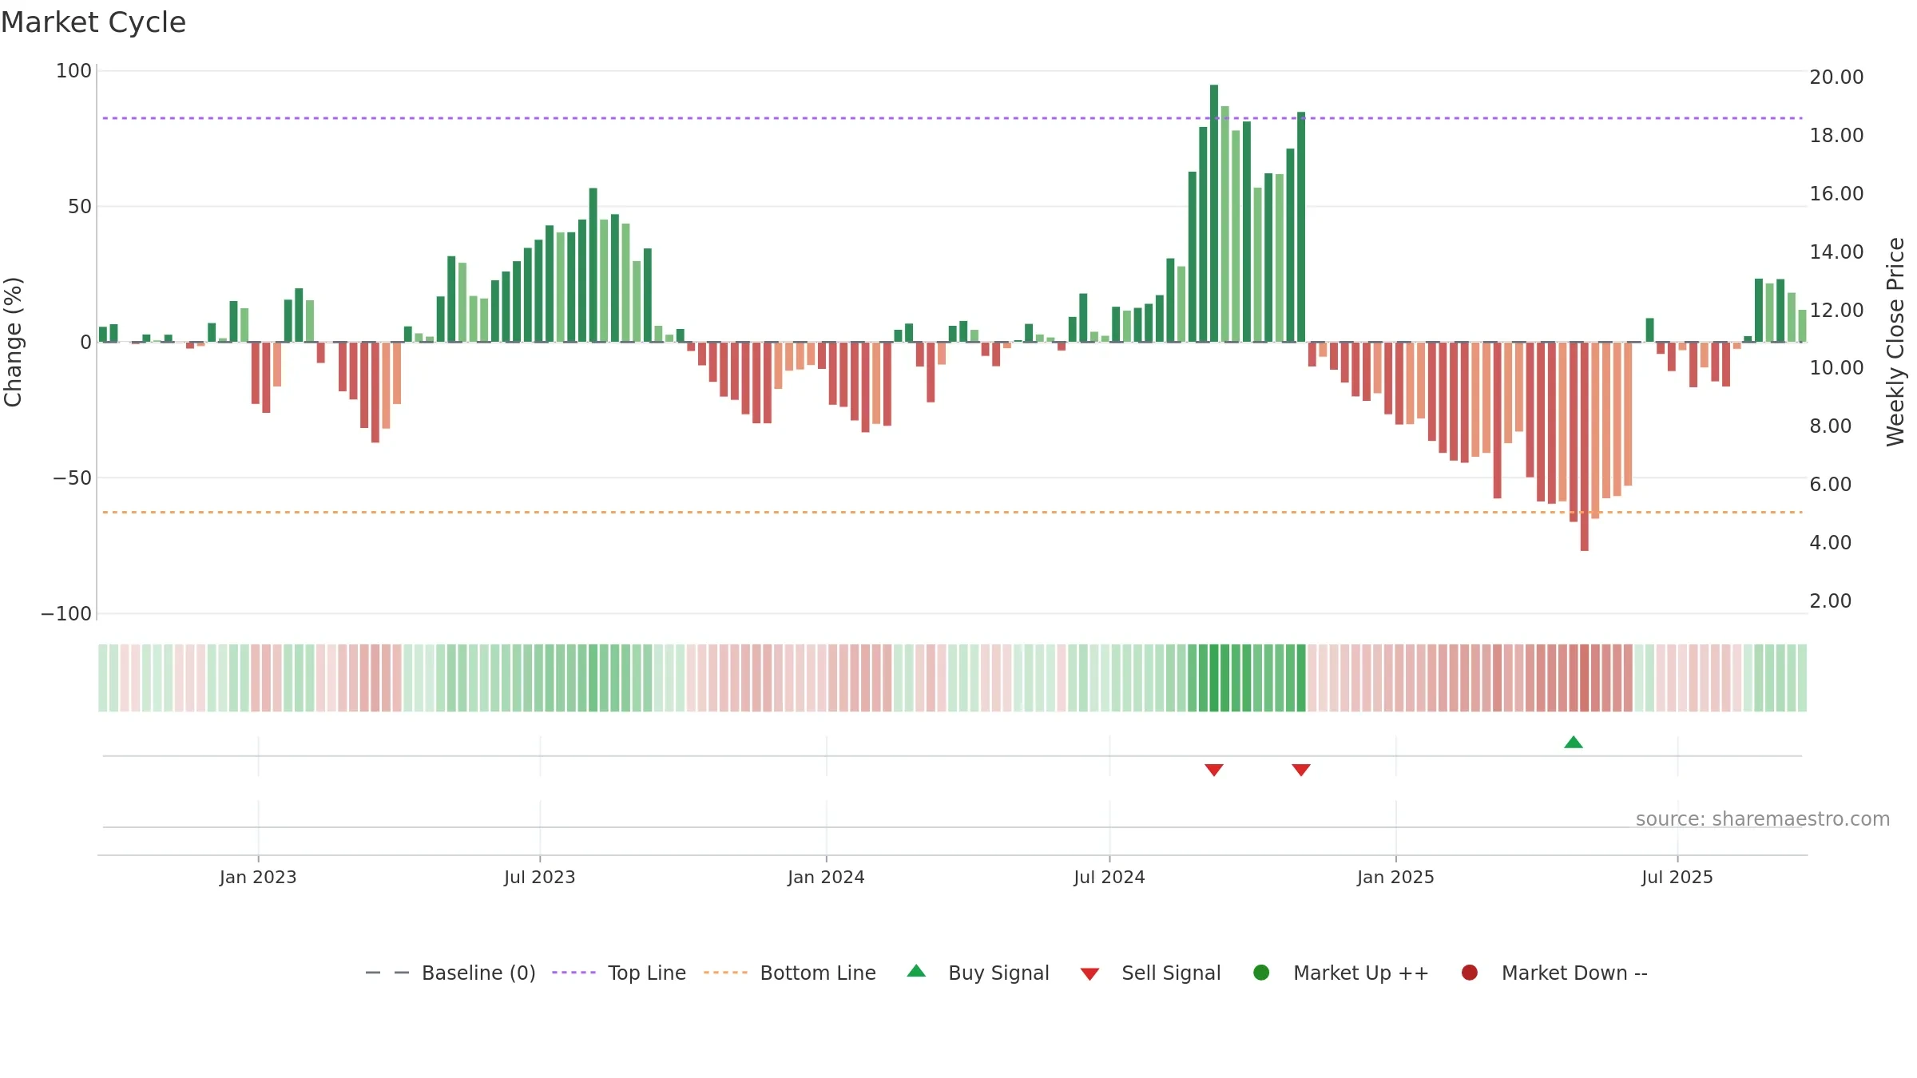Click the −50 tick on left axis
1917x1078 pixels.
72,478
